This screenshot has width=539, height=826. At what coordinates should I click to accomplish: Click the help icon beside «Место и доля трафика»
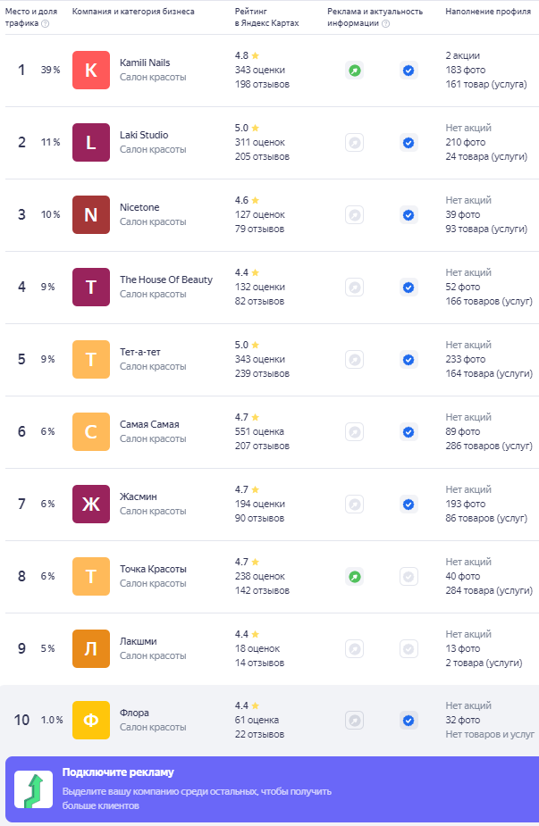pos(46,24)
